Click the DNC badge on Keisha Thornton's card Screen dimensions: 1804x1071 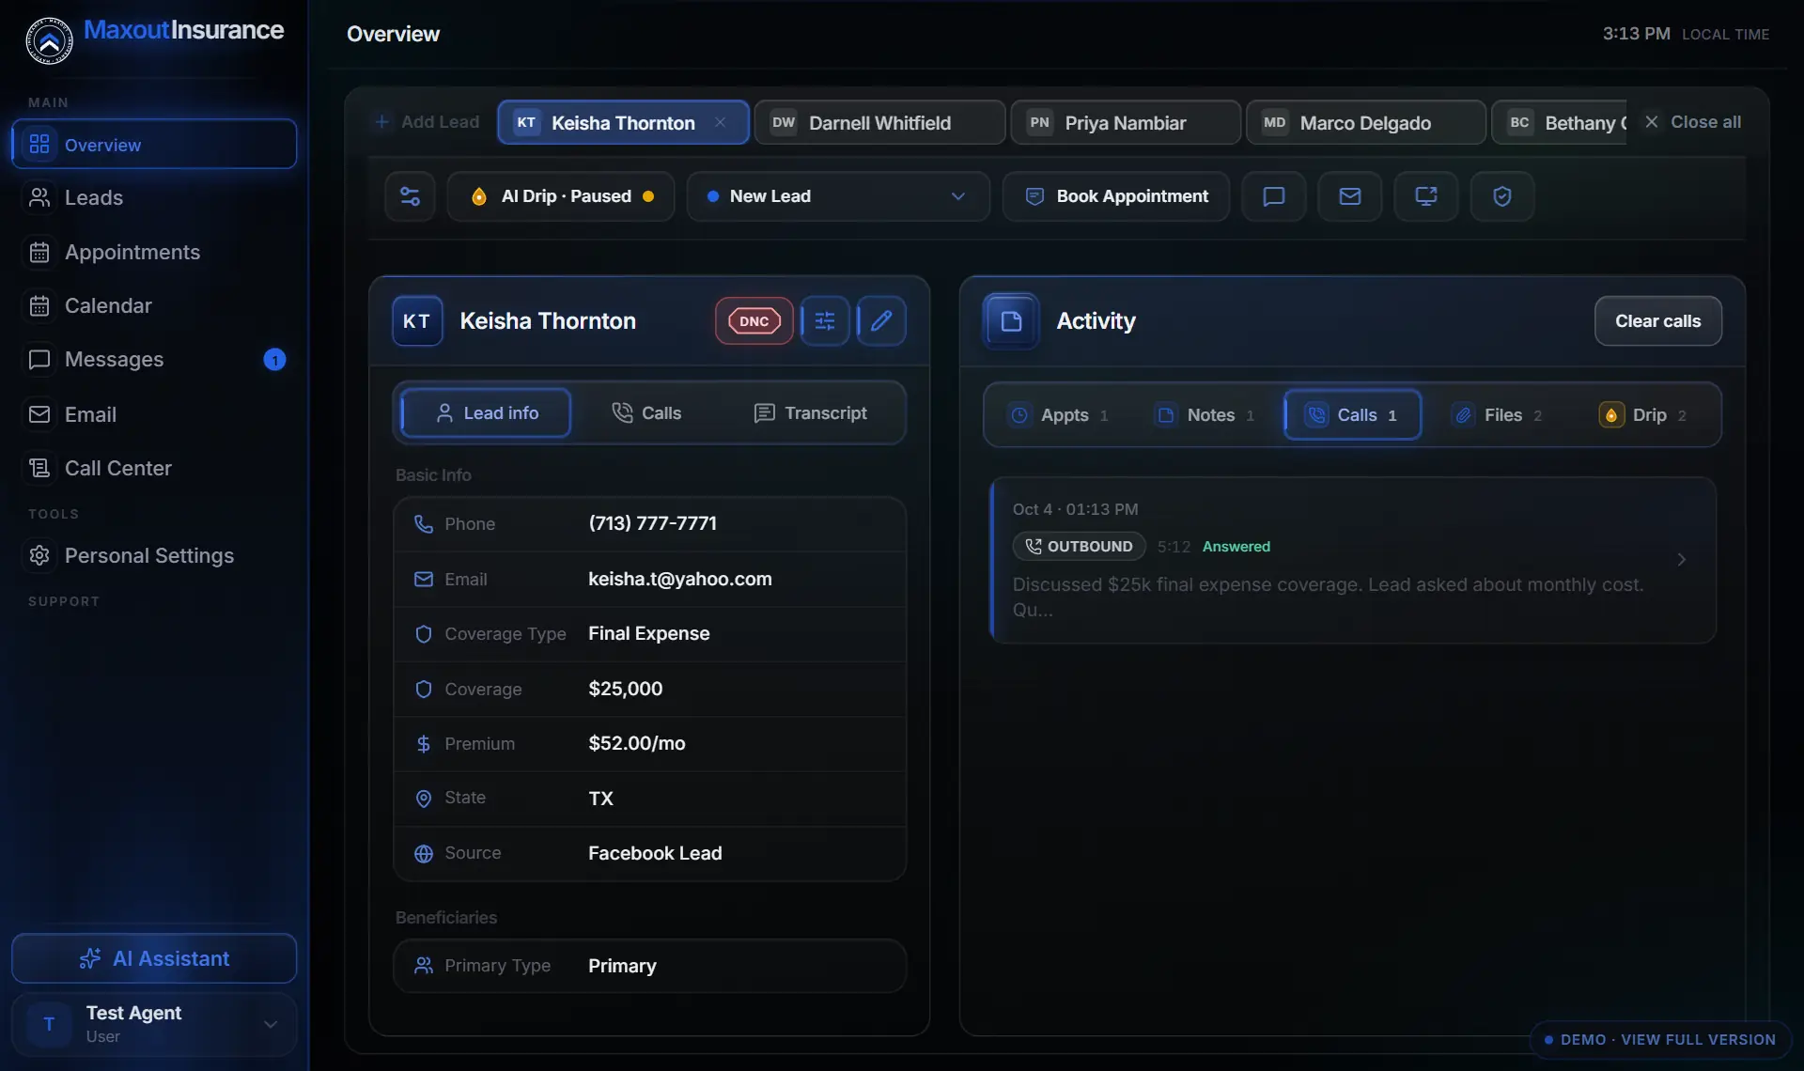[754, 321]
